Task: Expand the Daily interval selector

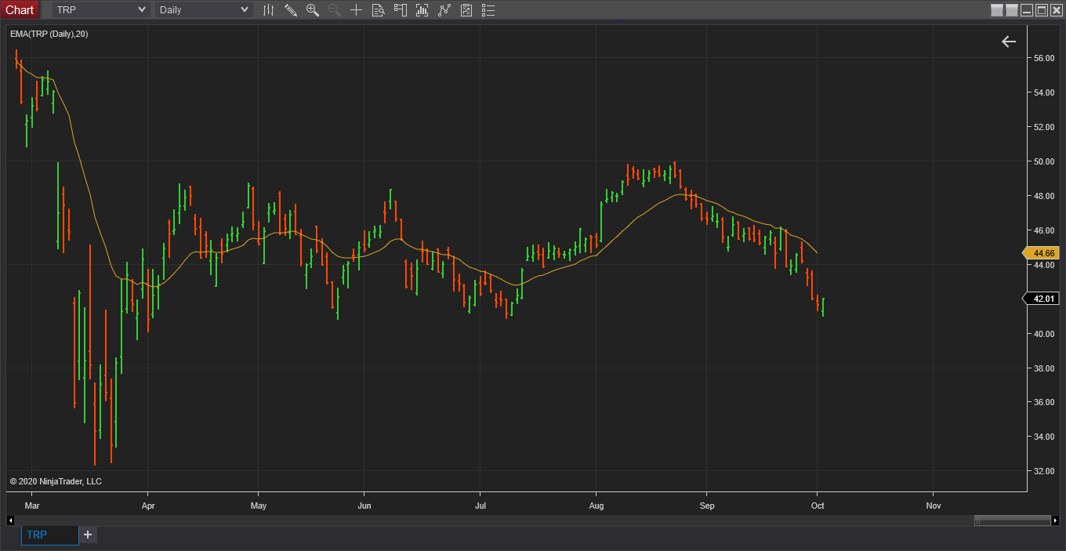Action: [204, 10]
